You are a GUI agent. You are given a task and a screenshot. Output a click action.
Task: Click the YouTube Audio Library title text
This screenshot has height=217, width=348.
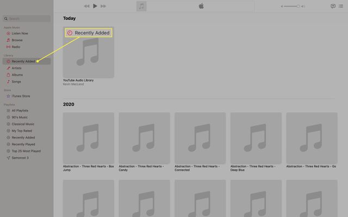pyautogui.click(x=78, y=80)
